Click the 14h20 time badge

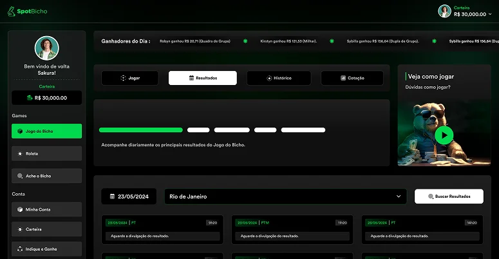472,223
